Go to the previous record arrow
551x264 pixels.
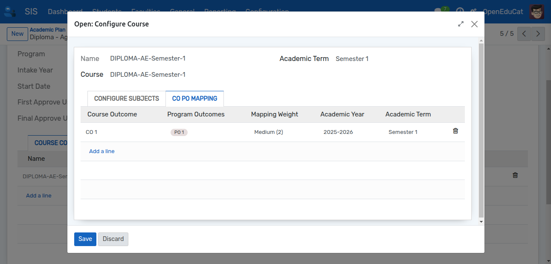[x=524, y=34]
